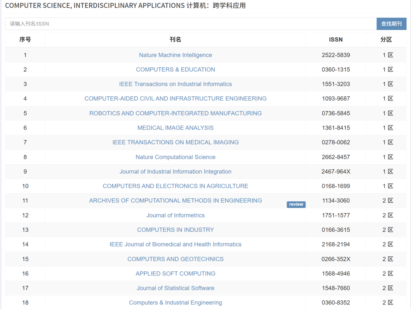Click sequence number 10 cell
411x309 pixels.
(25, 186)
